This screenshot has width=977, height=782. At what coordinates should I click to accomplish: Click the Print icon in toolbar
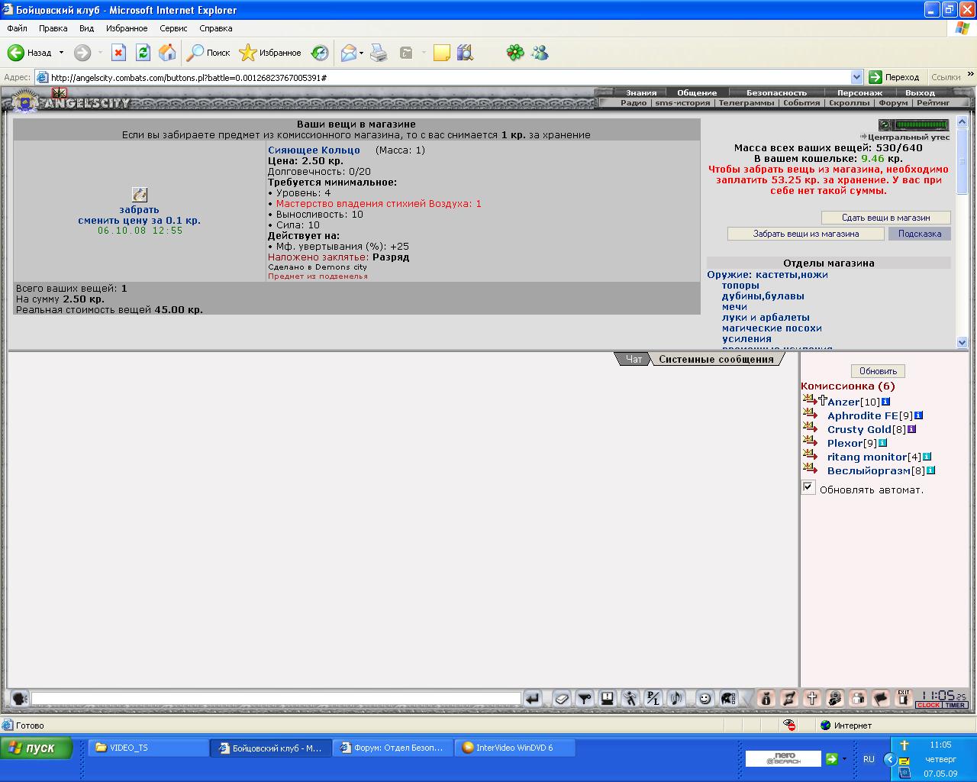(x=379, y=53)
